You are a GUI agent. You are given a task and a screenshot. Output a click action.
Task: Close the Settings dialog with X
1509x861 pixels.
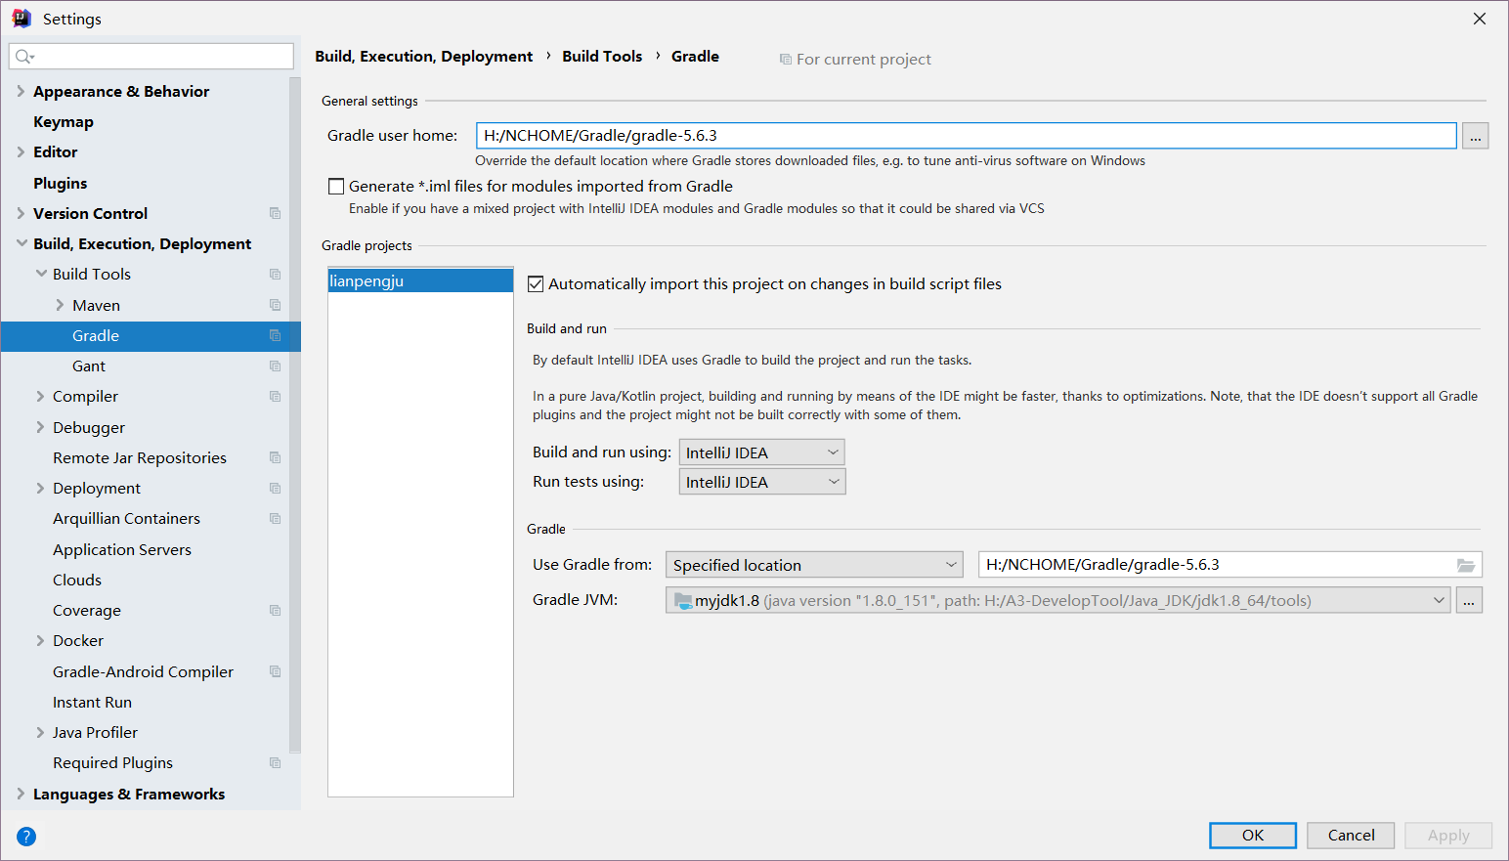pyautogui.click(x=1480, y=19)
